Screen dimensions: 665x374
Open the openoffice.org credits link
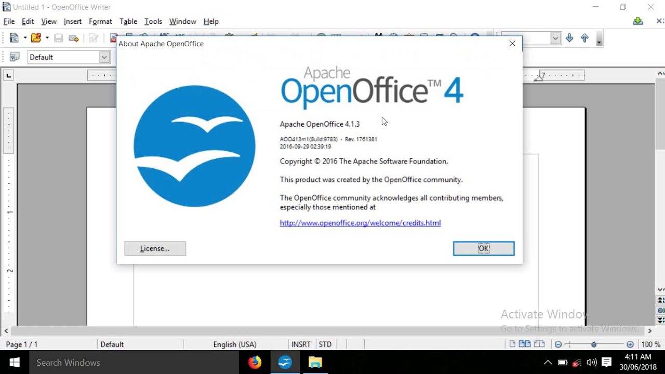coord(360,223)
